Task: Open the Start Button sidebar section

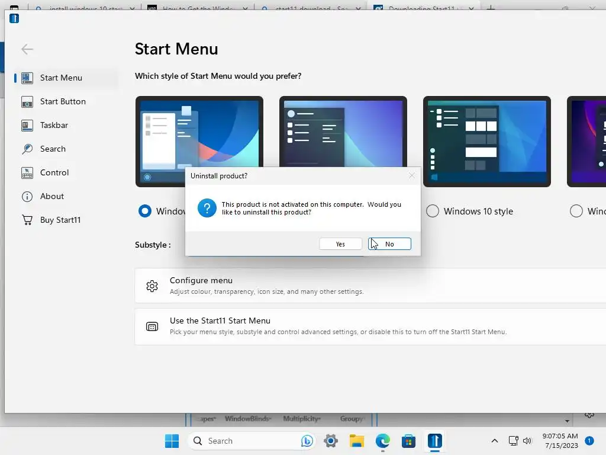Action: [66, 101]
